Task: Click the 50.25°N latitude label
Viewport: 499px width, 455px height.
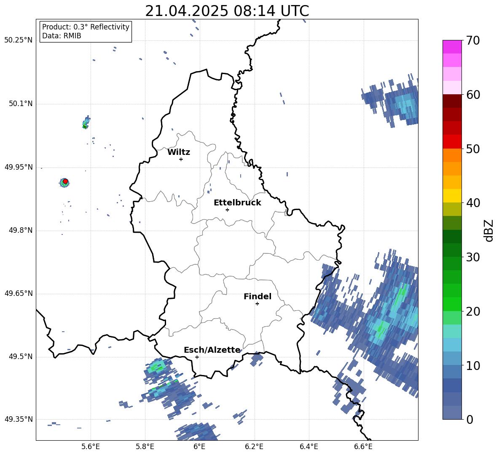Action: [19, 40]
